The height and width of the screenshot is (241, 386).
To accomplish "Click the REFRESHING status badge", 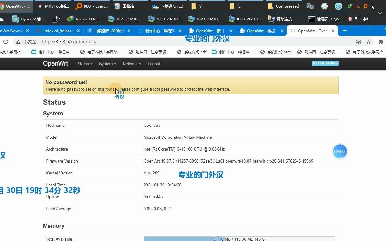I will [325, 63].
